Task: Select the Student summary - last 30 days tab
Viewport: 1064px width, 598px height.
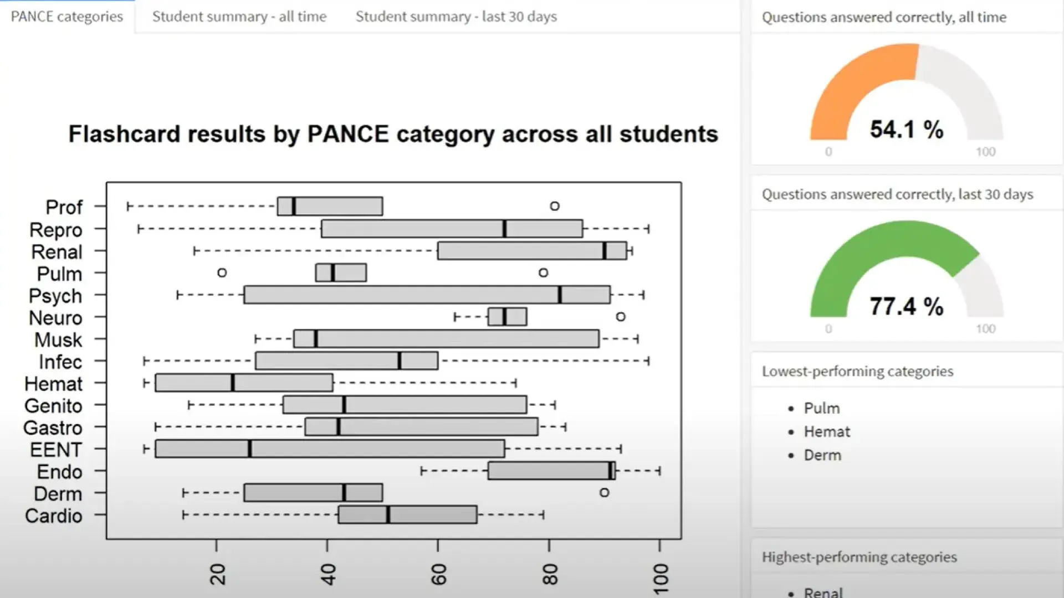Action: (x=456, y=17)
